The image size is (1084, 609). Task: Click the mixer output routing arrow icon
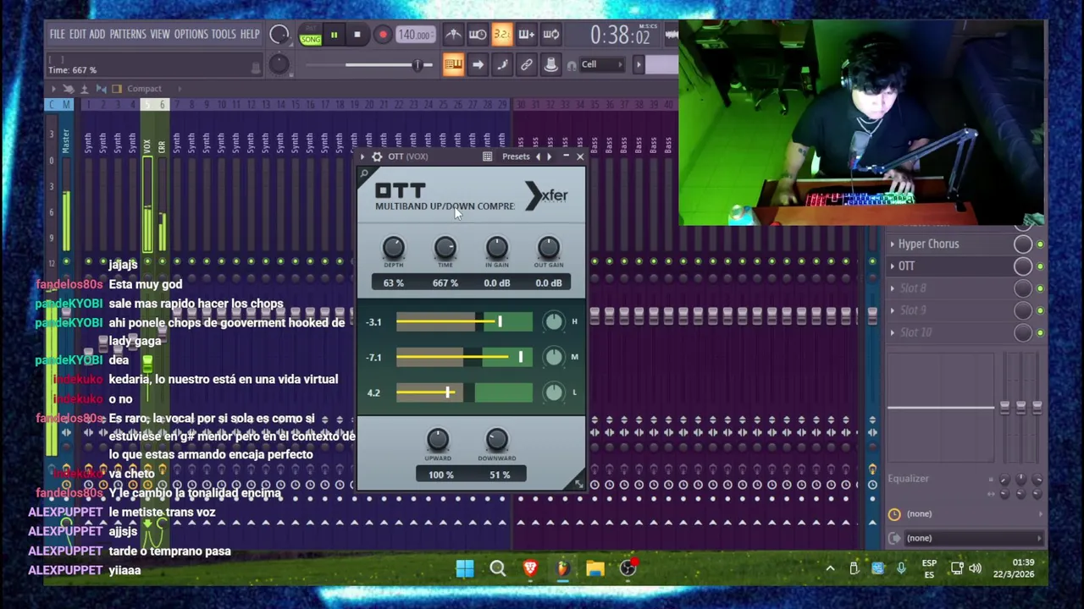click(894, 538)
